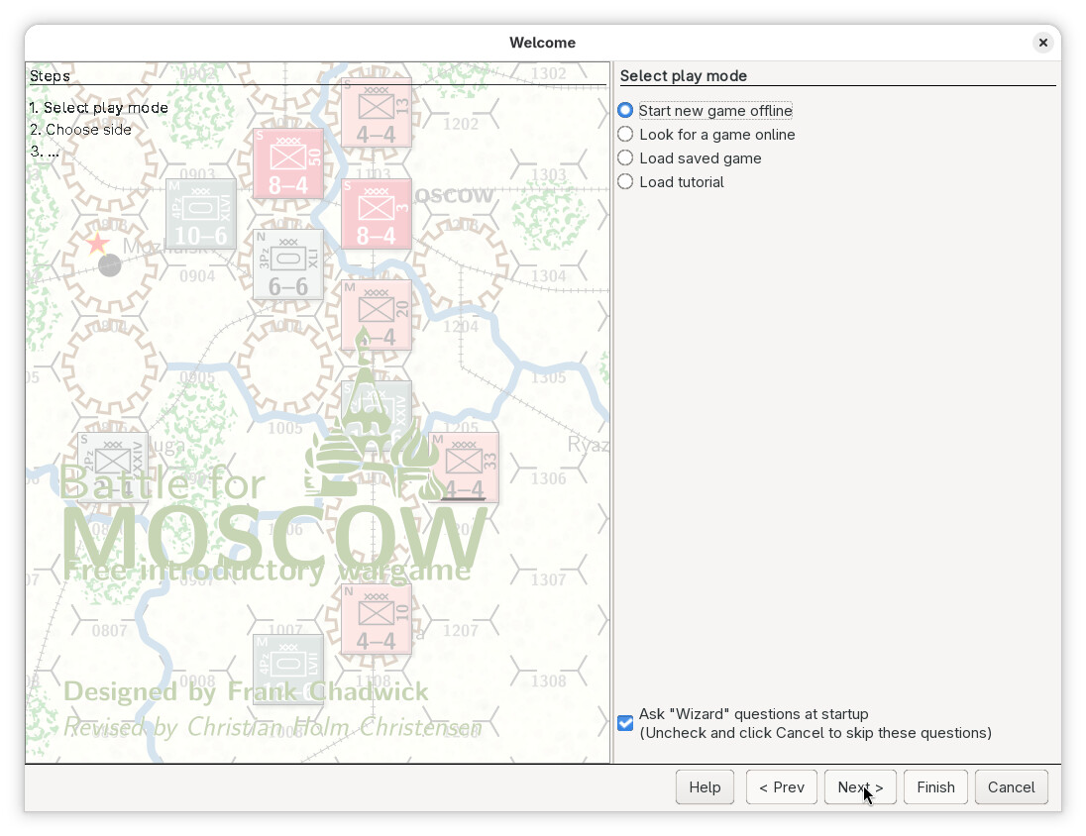Click the red 8-4 counter numbered 3
Screen dimensions: 1086x836
pos(377,214)
